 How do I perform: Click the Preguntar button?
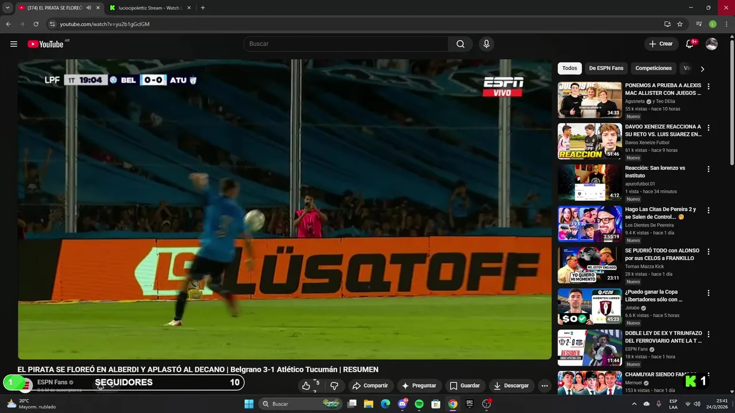[419, 385]
